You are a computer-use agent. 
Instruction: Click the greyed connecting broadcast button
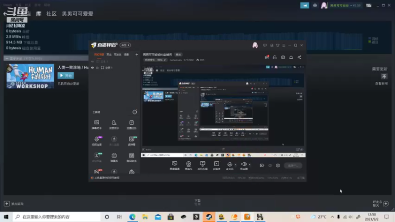point(293,165)
